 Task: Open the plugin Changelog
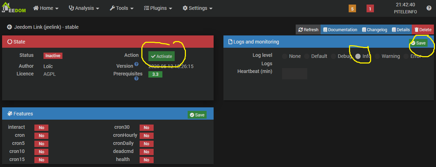pos(375,30)
